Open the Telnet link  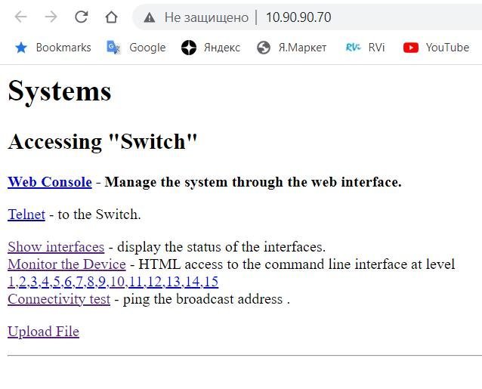pos(26,215)
